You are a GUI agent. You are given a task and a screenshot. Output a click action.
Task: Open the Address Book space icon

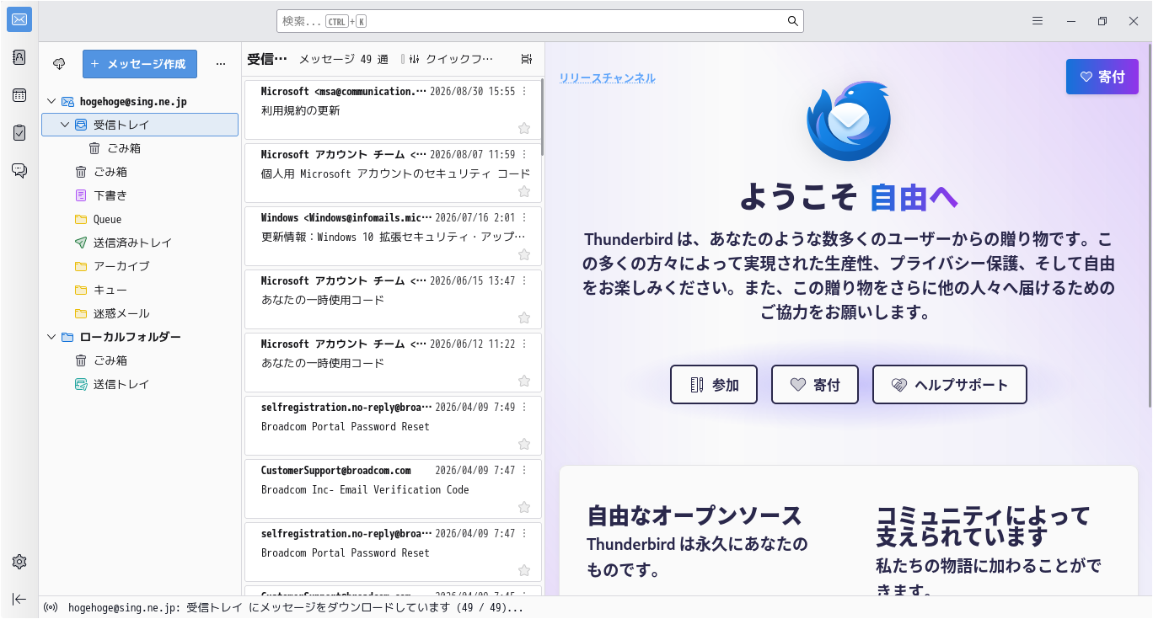click(x=19, y=57)
